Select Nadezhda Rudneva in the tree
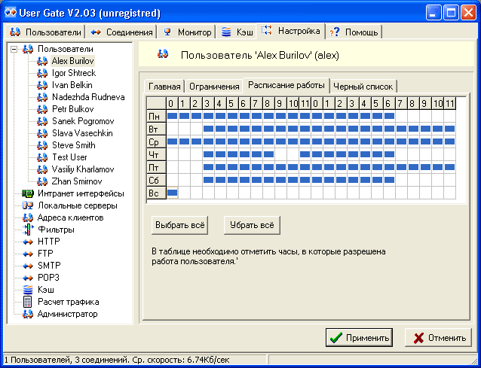481x368 pixels. 88,97
